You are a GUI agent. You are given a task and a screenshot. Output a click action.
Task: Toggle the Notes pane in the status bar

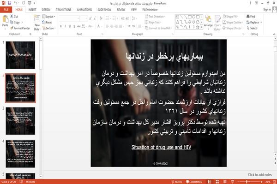pos(177,182)
